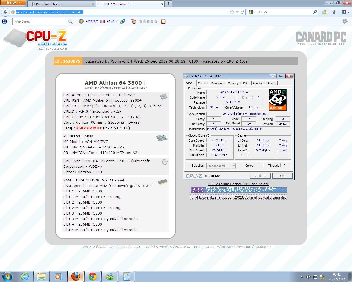Screen dimensions: 352x282
Task: Click the volume speaker tray icon
Action: coord(308,277)
